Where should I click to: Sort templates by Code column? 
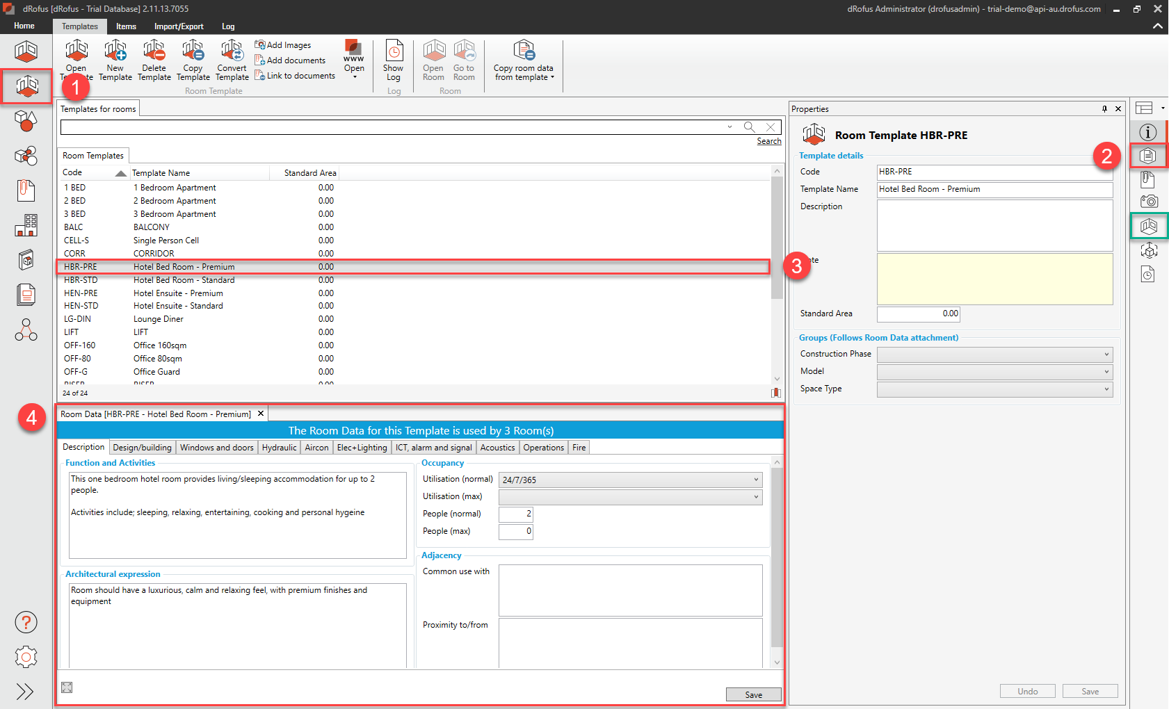point(73,172)
